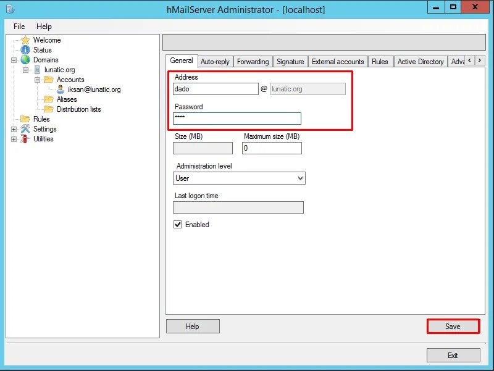The height and width of the screenshot is (371, 494).
Task: Open the account Rules tab
Action: point(380,62)
